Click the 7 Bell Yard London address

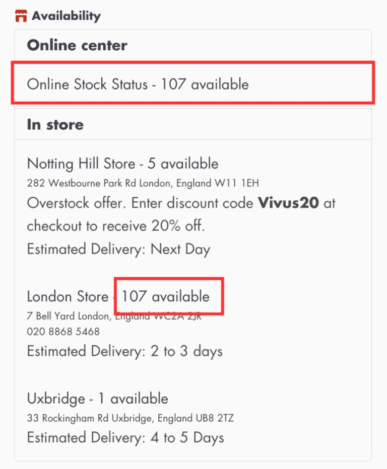coord(114,317)
